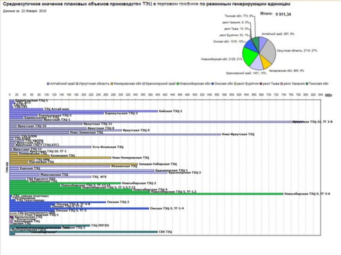The height and width of the screenshot is (255, 341).
Task: Click the Барнаульская ТЭЦ-2 bar label
Action: 121,113
